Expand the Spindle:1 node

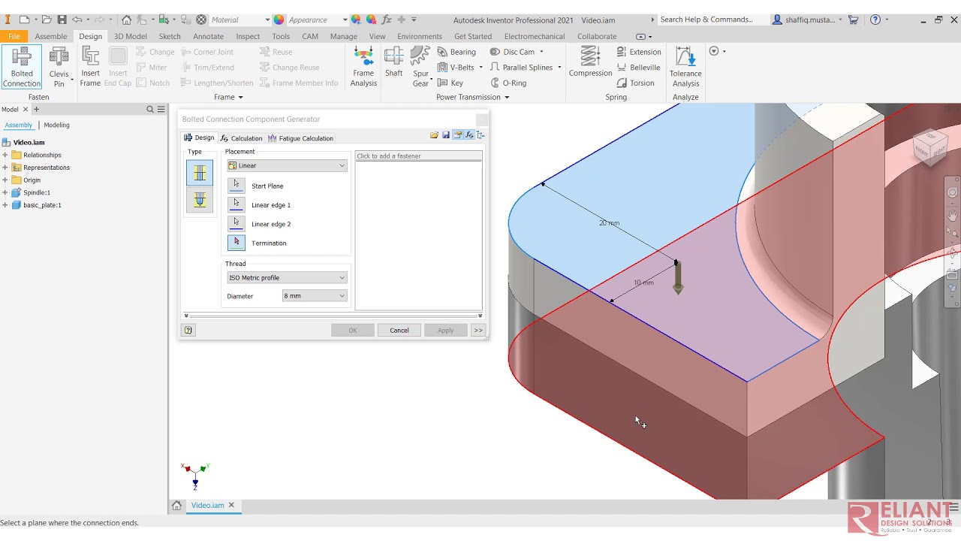click(5, 192)
